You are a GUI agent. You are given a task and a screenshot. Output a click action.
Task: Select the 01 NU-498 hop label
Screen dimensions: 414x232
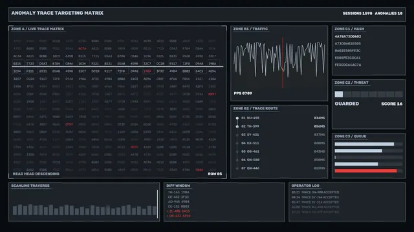pos(250,118)
